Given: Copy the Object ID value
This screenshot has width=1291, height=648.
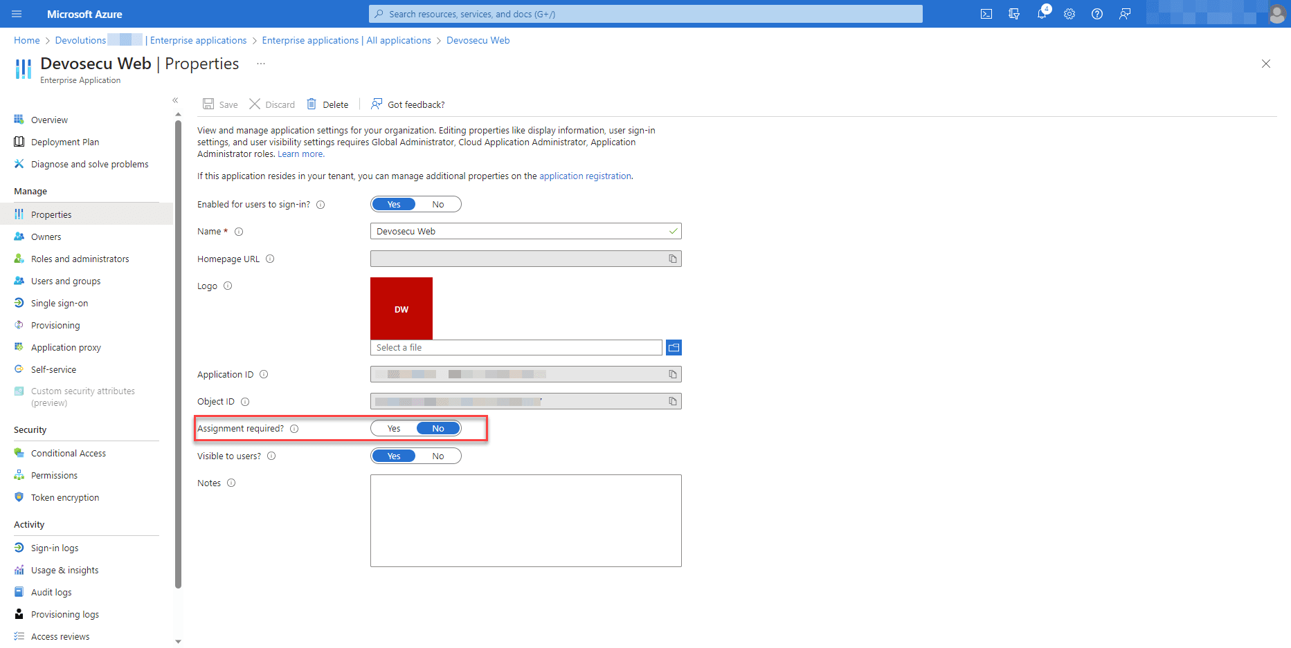Looking at the screenshot, I should tap(672, 401).
